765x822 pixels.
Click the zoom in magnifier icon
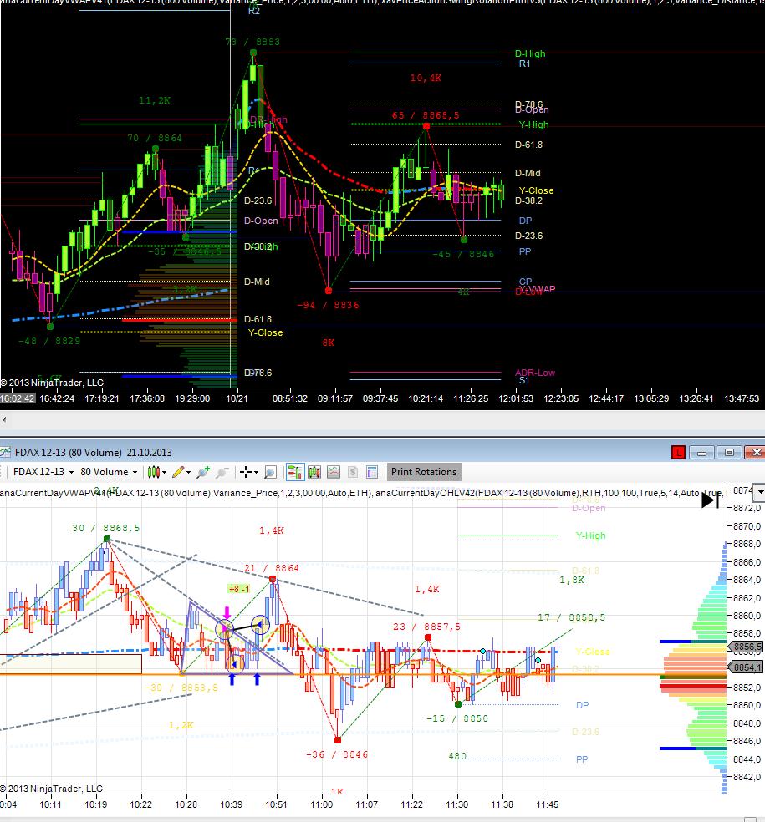pos(203,472)
